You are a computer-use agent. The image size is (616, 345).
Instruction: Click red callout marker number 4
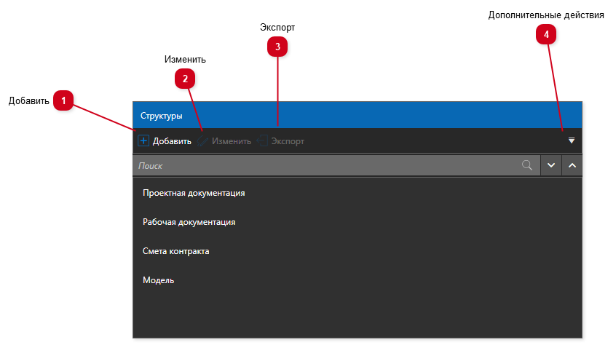[x=546, y=33]
